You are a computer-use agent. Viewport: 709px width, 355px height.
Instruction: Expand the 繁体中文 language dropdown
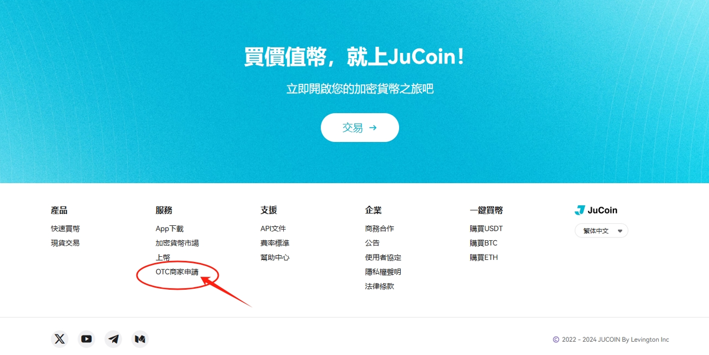602,231
